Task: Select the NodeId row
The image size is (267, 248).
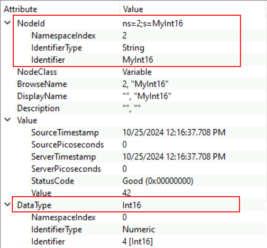Action: point(141,23)
